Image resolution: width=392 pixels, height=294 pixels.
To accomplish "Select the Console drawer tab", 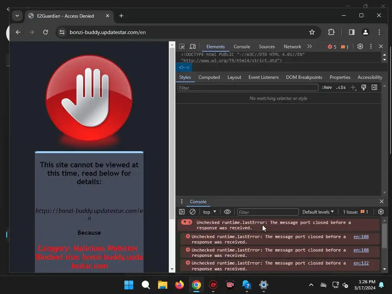I will pos(198,201).
